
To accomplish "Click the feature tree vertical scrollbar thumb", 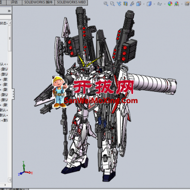I will click(10, 38).
